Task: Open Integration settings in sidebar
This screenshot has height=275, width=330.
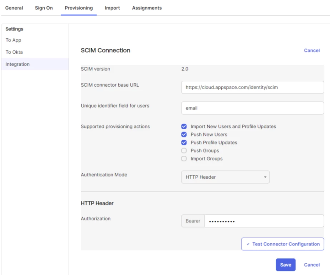Action: click(x=18, y=64)
